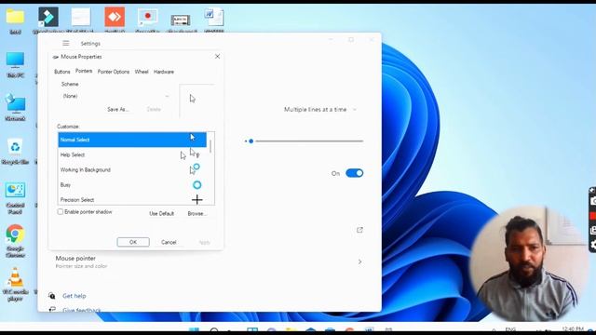The height and width of the screenshot is (335, 596).
Task: Click the Save As button
Action: pyautogui.click(x=118, y=110)
